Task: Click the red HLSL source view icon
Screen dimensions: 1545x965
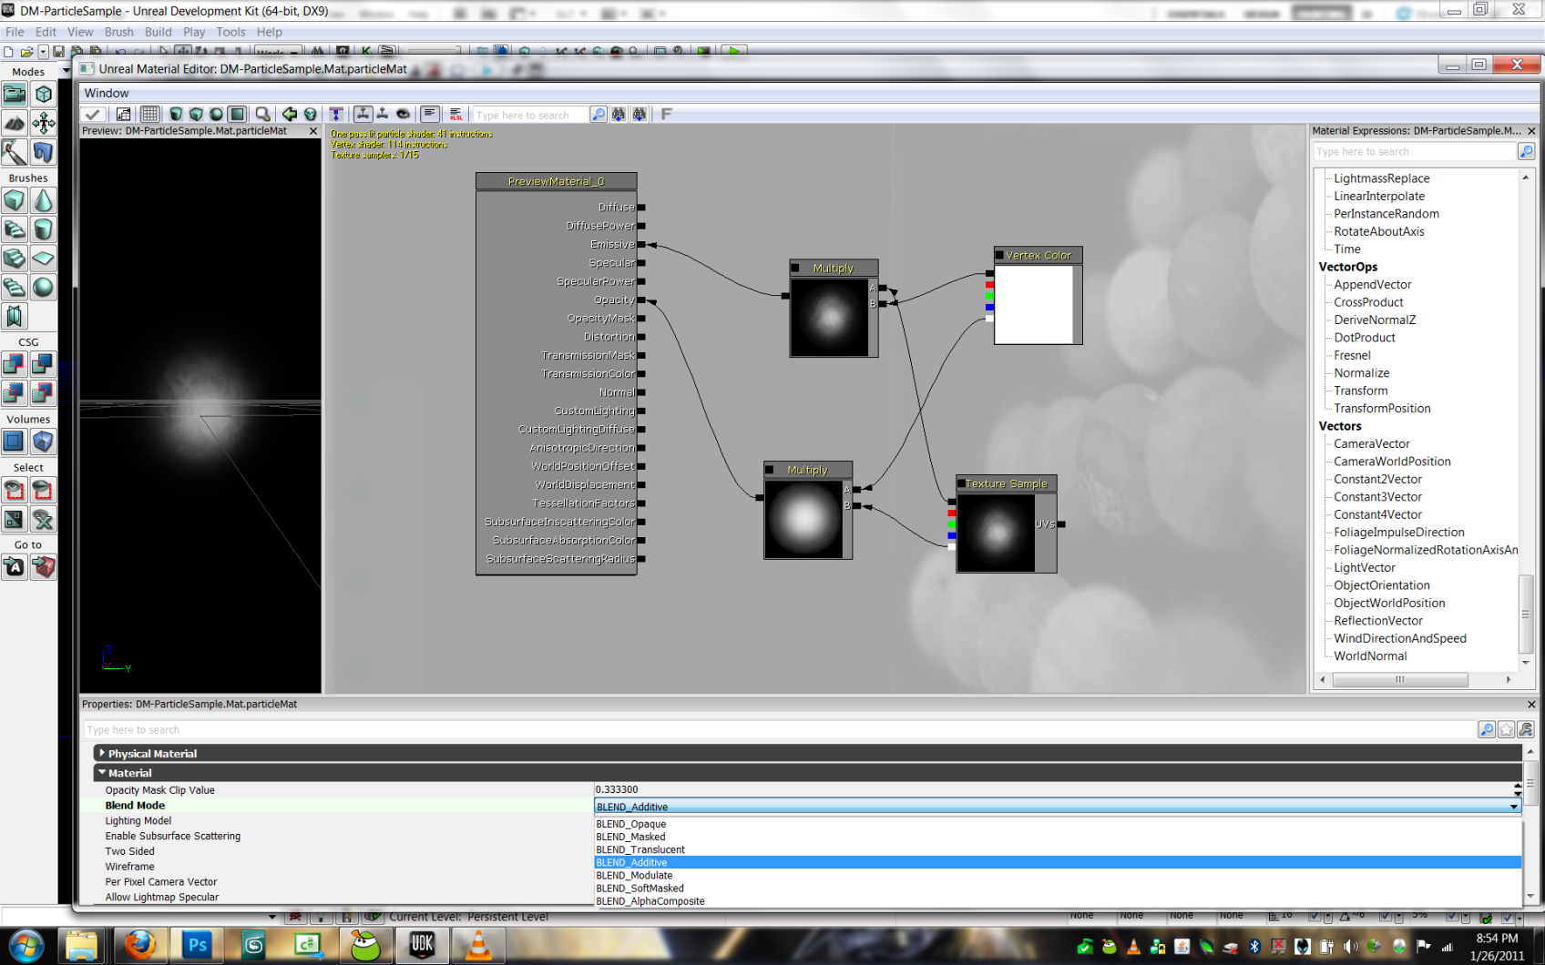Action: tap(456, 114)
